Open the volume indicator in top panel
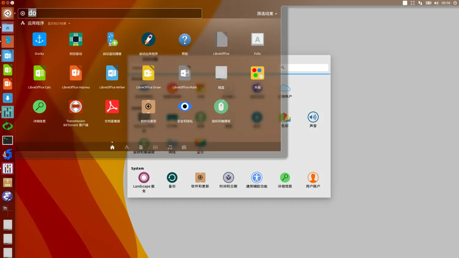This screenshot has width=459, height=258. tap(436, 3)
